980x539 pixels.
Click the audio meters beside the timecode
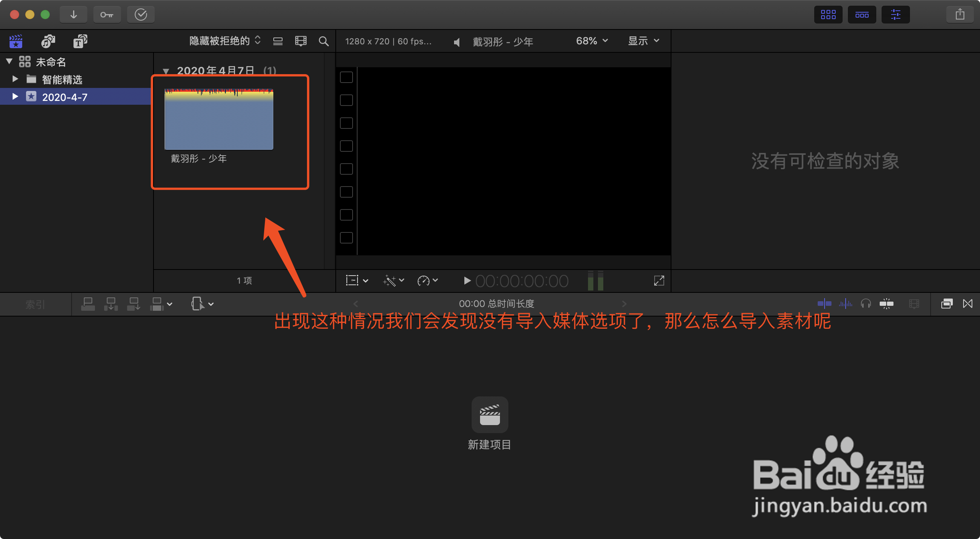click(596, 281)
